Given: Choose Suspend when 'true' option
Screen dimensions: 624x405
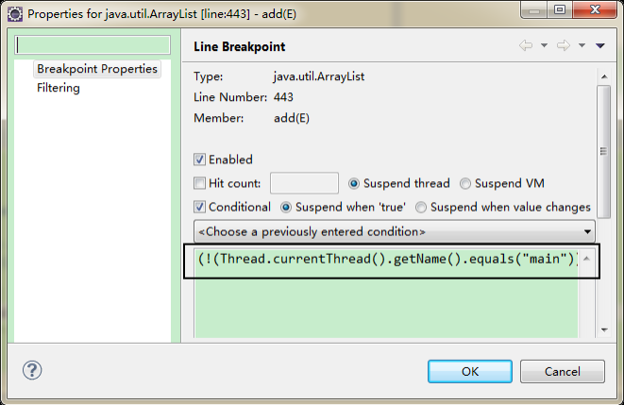Looking at the screenshot, I should pos(287,207).
